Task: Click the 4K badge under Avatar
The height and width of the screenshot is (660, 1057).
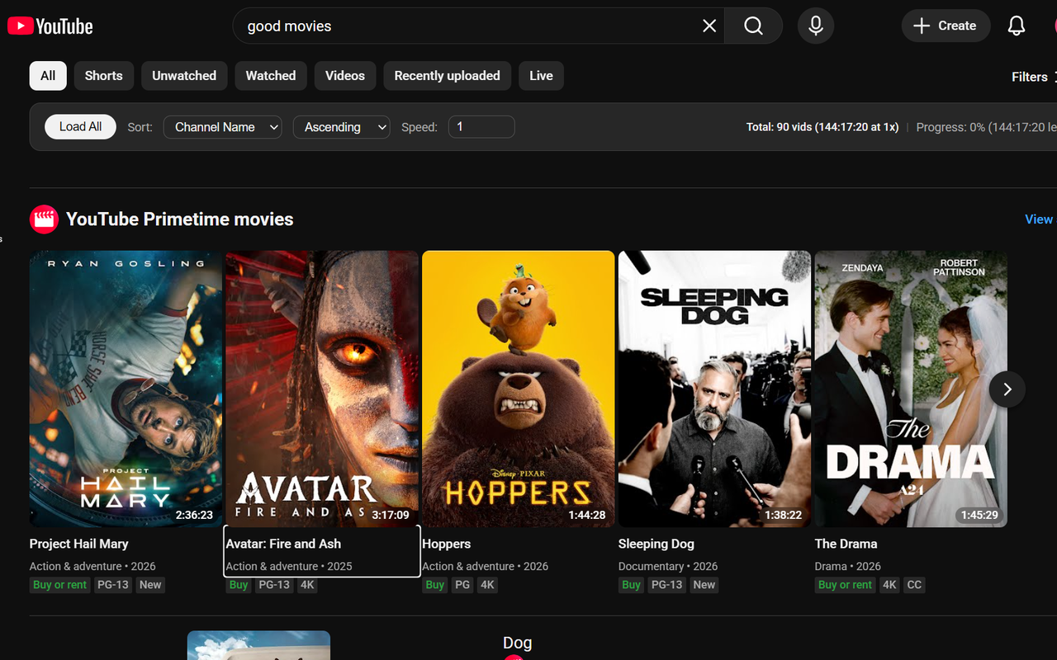Action: [x=307, y=585]
